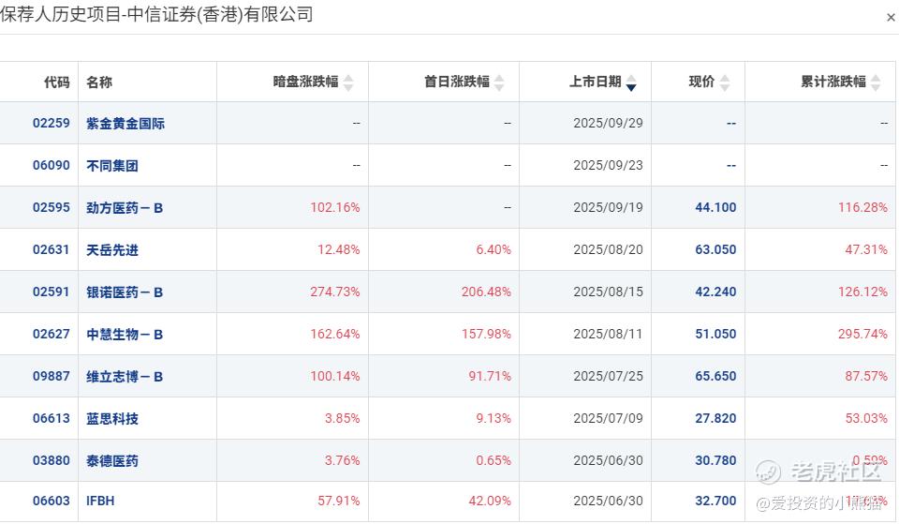This screenshot has height=524, width=899.
Task: Open stock code 02631
Action: click(51, 249)
